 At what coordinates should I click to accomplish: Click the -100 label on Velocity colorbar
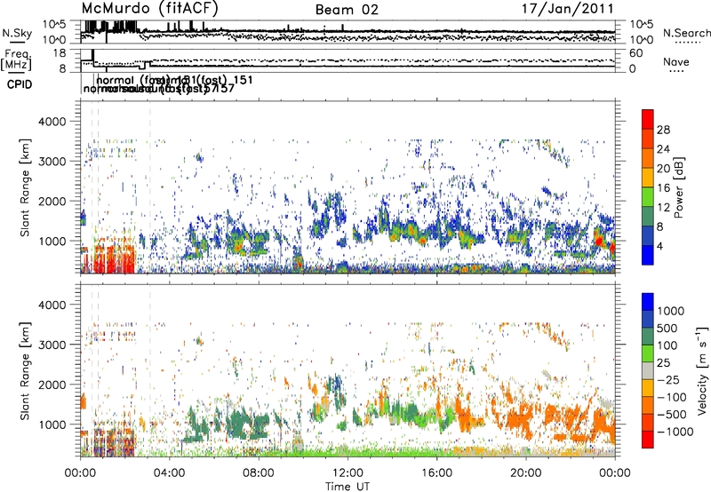[673, 397]
